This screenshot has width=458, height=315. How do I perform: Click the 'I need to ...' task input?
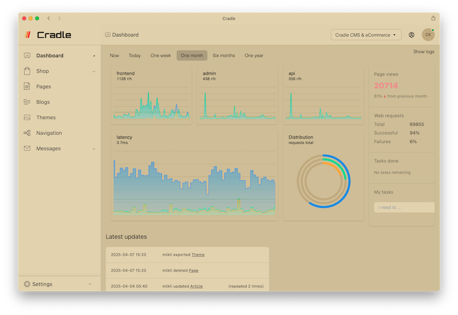coord(404,207)
